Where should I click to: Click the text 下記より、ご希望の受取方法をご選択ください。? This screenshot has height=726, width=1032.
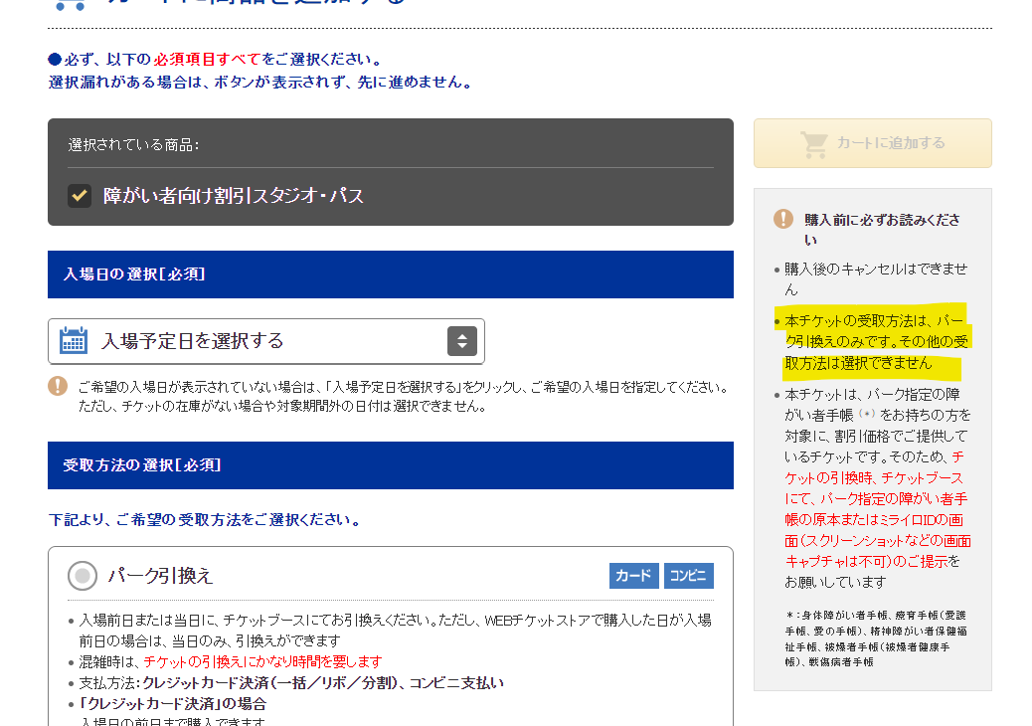tap(206, 520)
